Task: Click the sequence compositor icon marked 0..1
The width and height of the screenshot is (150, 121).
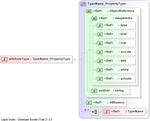Action: pyautogui.click(x=94, y=112)
